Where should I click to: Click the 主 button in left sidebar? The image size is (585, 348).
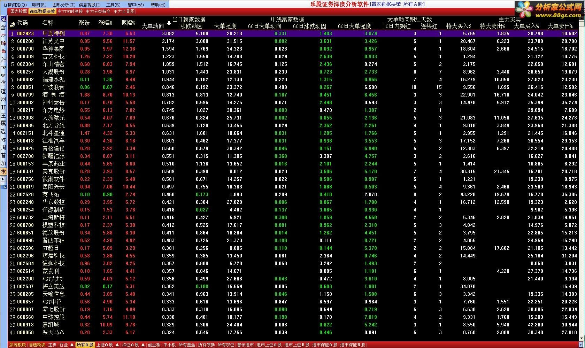[3, 115]
